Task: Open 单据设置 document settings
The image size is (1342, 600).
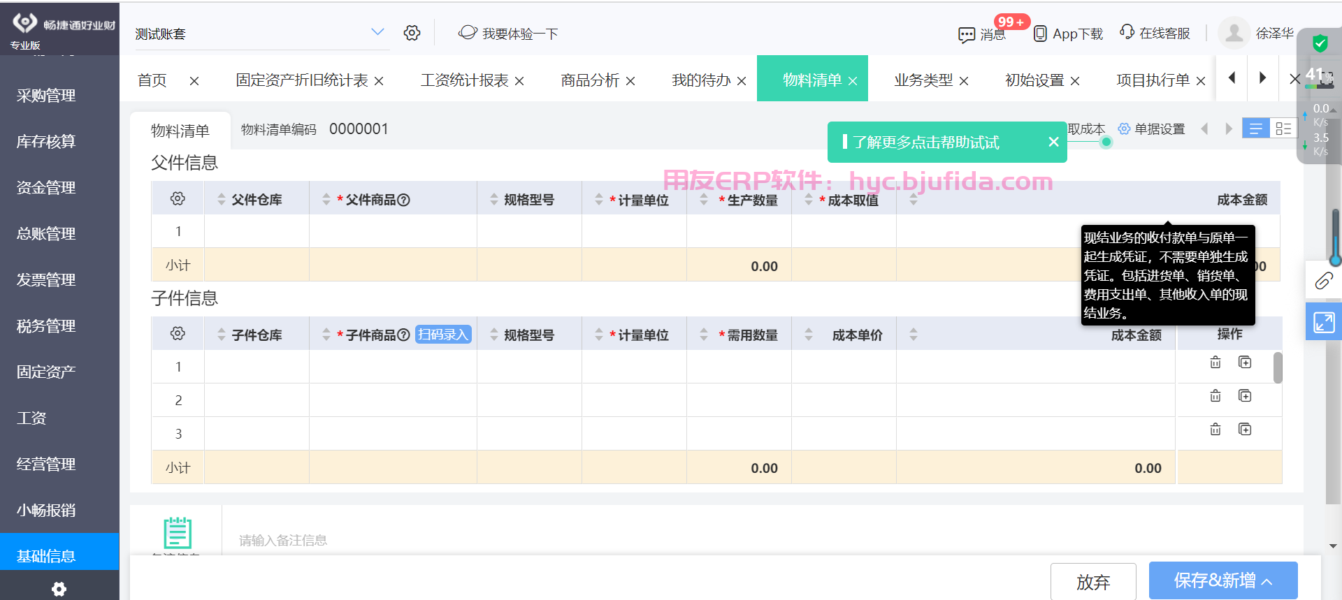Action: coord(1151,129)
